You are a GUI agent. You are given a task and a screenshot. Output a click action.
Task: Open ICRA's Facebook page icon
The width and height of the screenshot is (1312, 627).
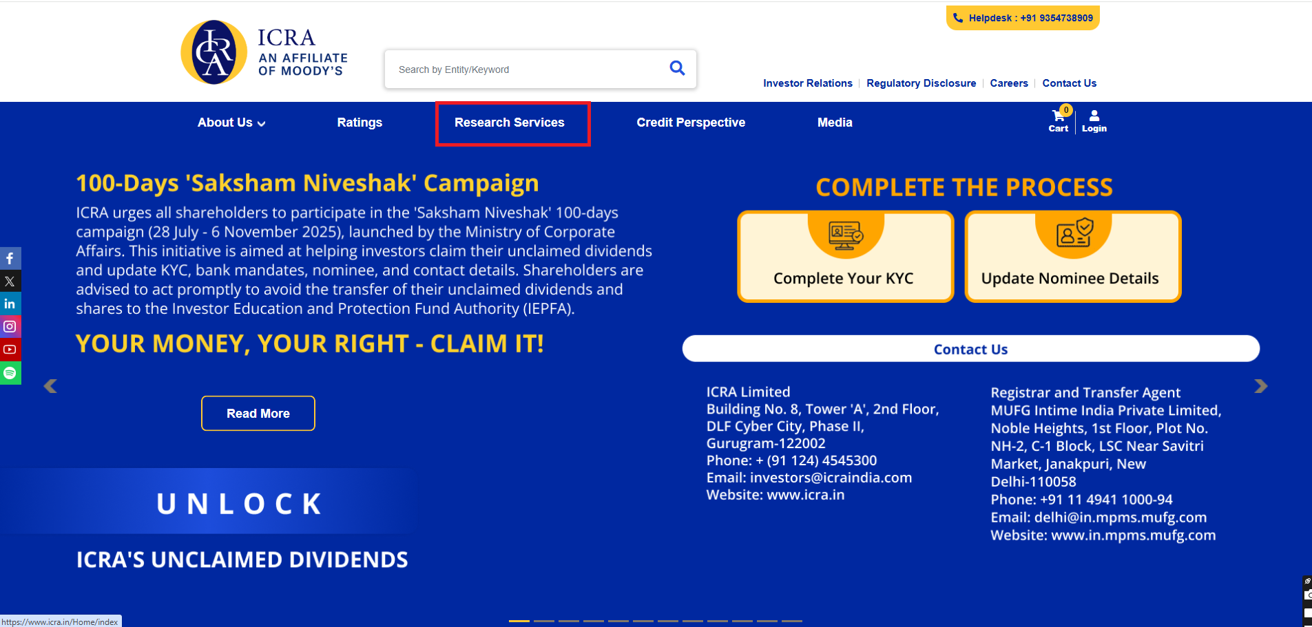coord(10,259)
